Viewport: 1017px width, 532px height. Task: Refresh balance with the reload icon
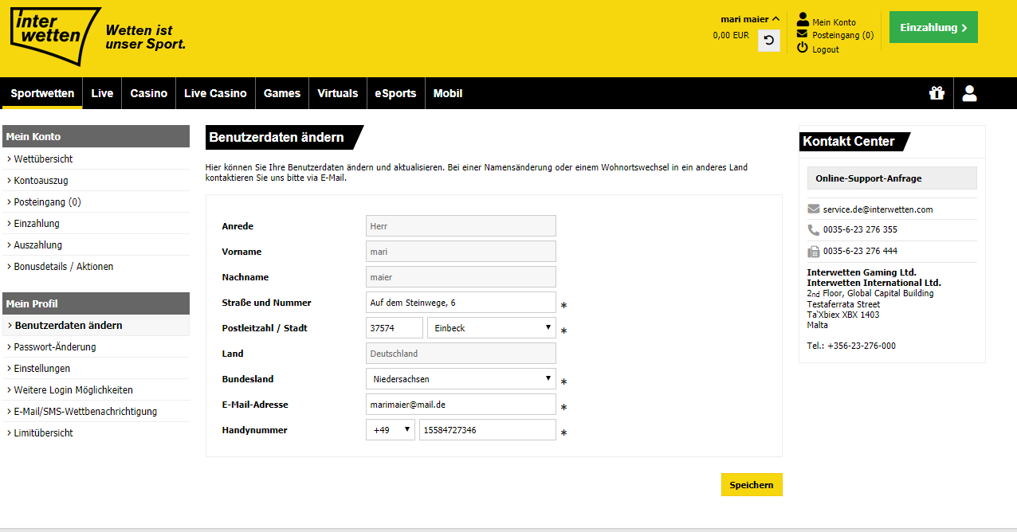click(x=769, y=41)
